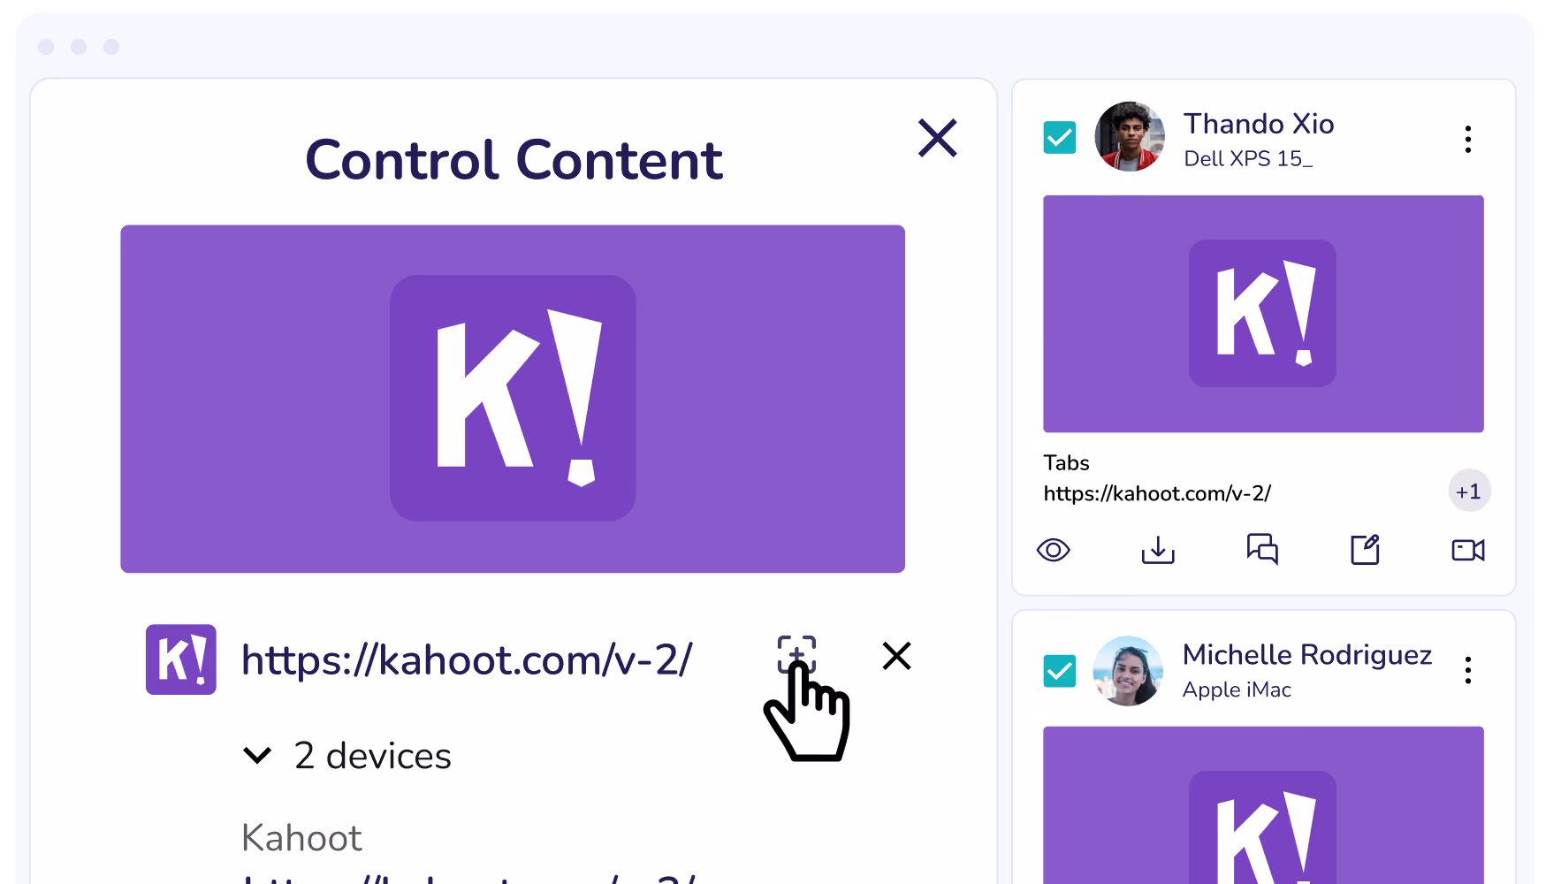Uncheck Thando Xio's checkbox
The image size is (1561, 884).
[1060, 137]
